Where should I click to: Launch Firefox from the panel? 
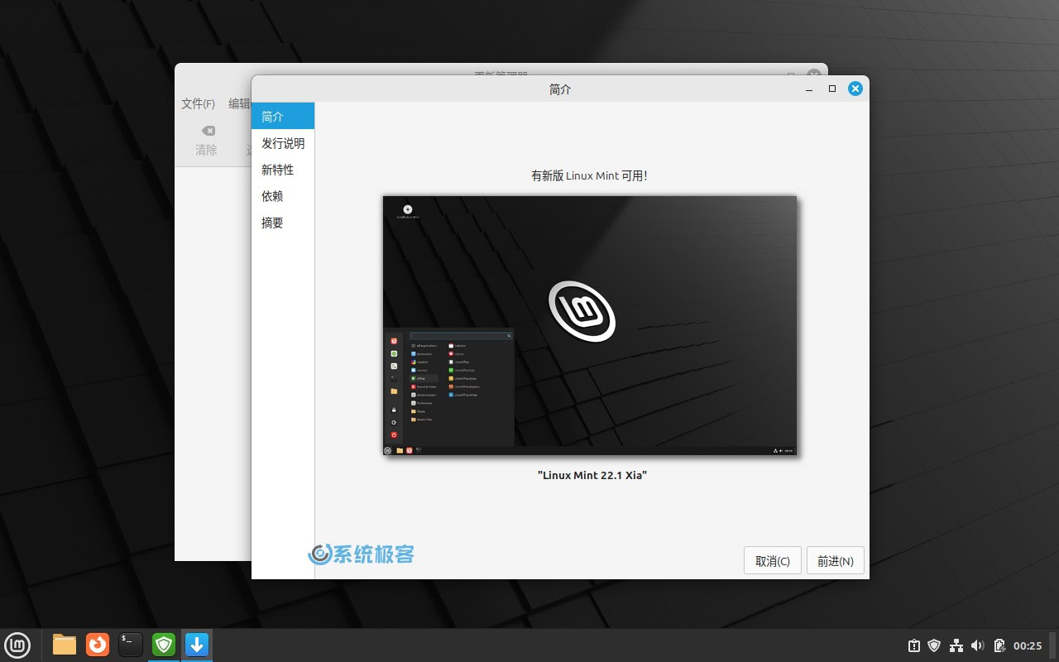98,645
